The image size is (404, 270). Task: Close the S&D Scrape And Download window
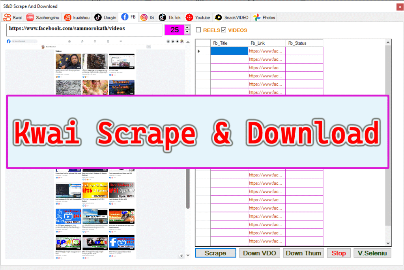click(400, 7)
